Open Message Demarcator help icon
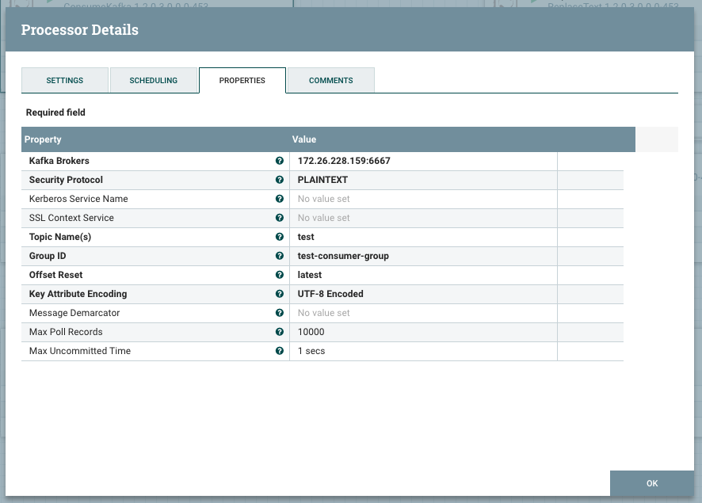Screen dimensions: 702x503 (280, 313)
